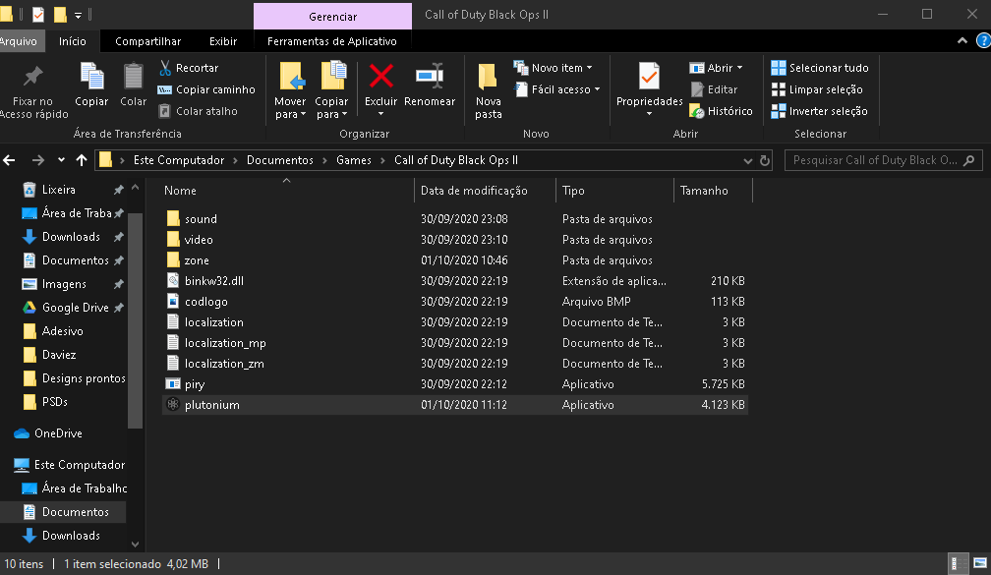Open the quick access toolbar customize arrow
The height and width of the screenshot is (575, 991).
pos(79,15)
